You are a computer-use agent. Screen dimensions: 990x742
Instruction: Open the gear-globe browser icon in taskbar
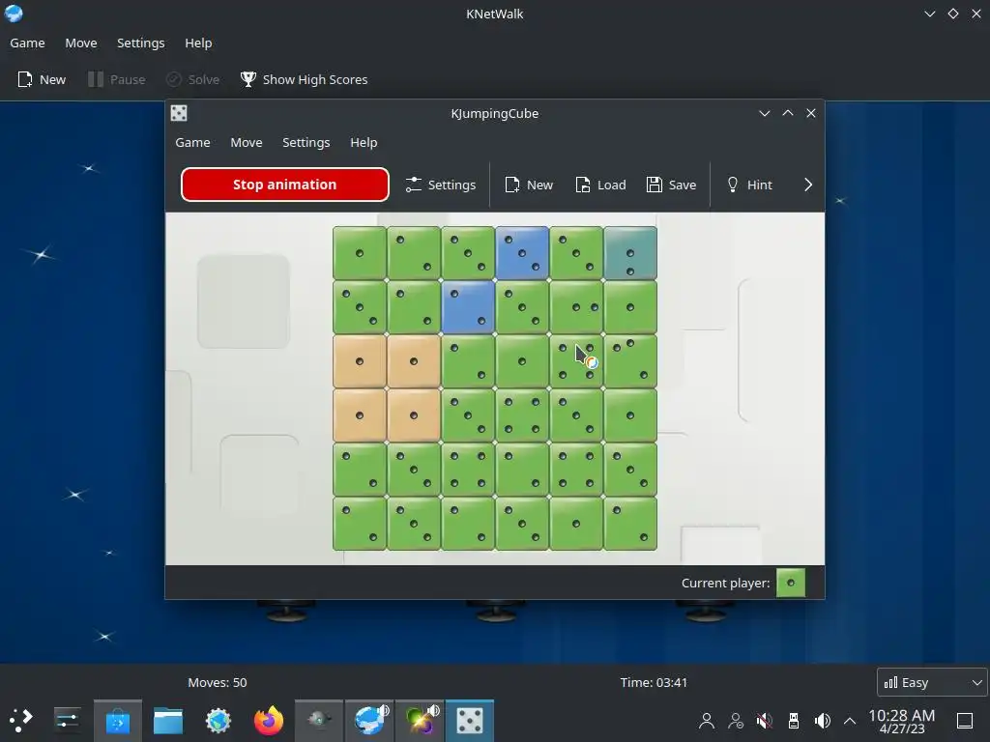point(218,720)
